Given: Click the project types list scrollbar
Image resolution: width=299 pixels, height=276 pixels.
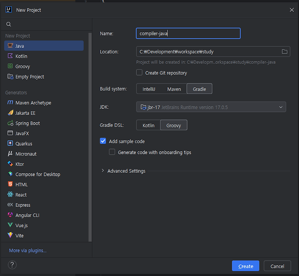Looking at the screenshot, I should pyautogui.click(x=90, y=137).
